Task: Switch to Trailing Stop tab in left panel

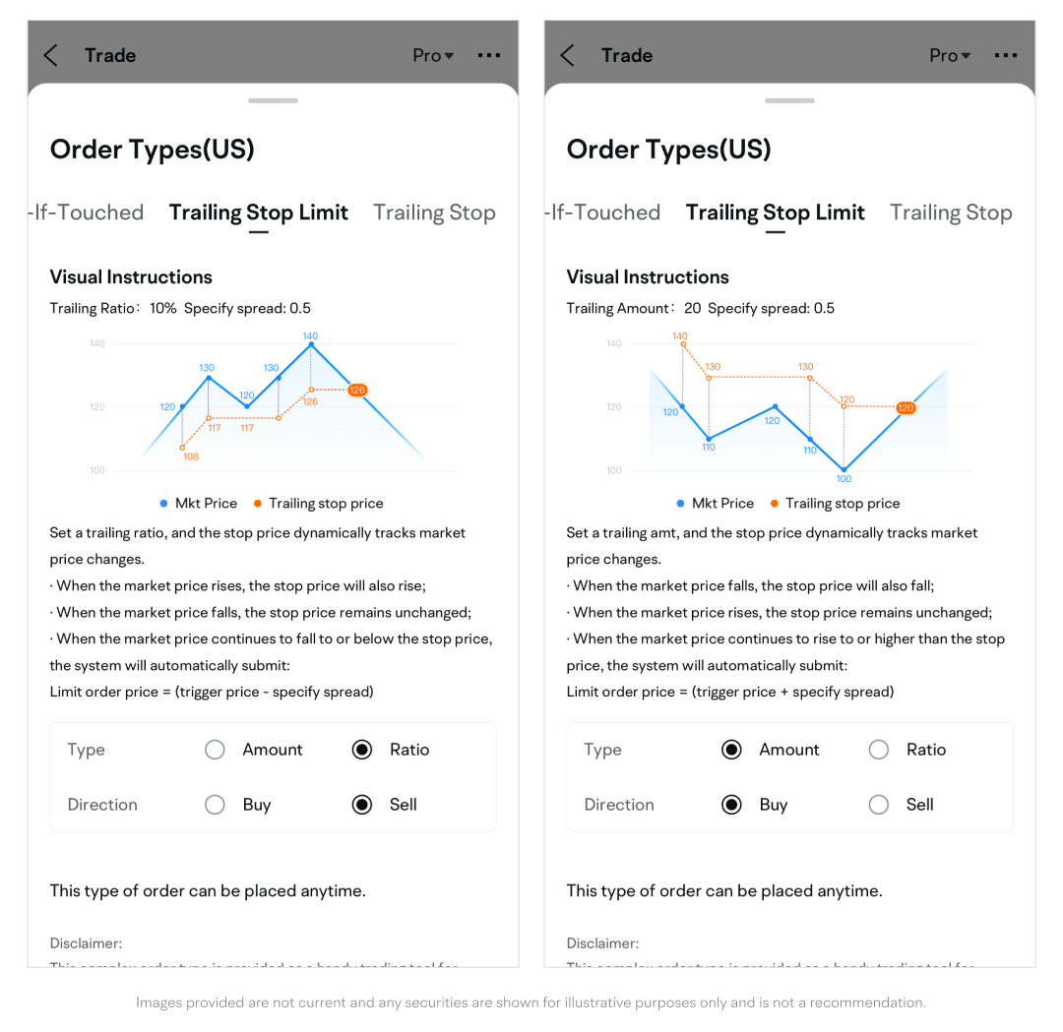Action: pyautogui.click(x=434, y=212)
